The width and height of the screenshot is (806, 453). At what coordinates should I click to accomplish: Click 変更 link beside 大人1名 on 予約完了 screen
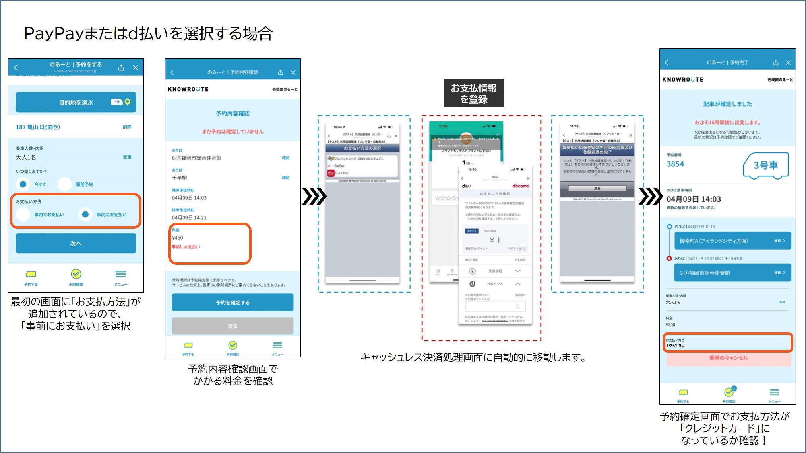tap(782, 302)
